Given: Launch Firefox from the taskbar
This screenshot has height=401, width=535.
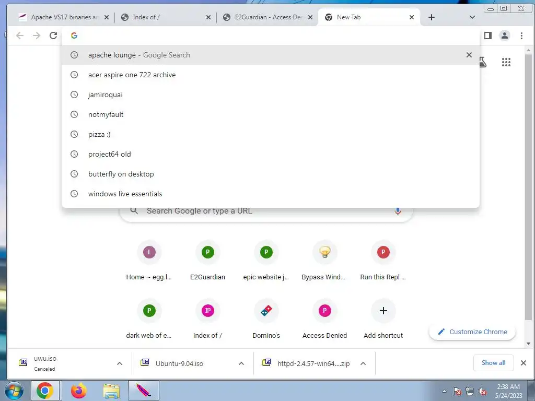Looking at the screenshot, I should (78, 391).
